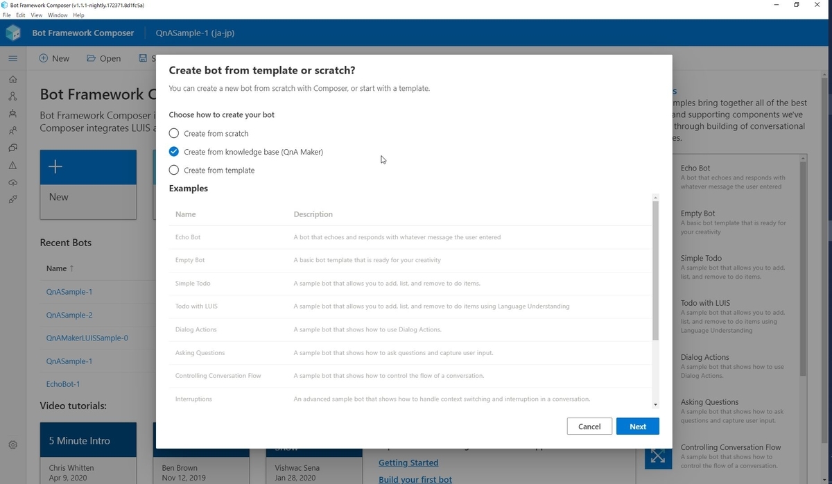Open the Help menu
Viewport: 832px width, 484px height.
tap(78, 15)
